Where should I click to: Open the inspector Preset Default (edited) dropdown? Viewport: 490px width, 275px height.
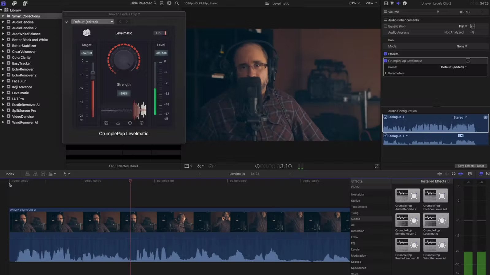coord(454,67)
